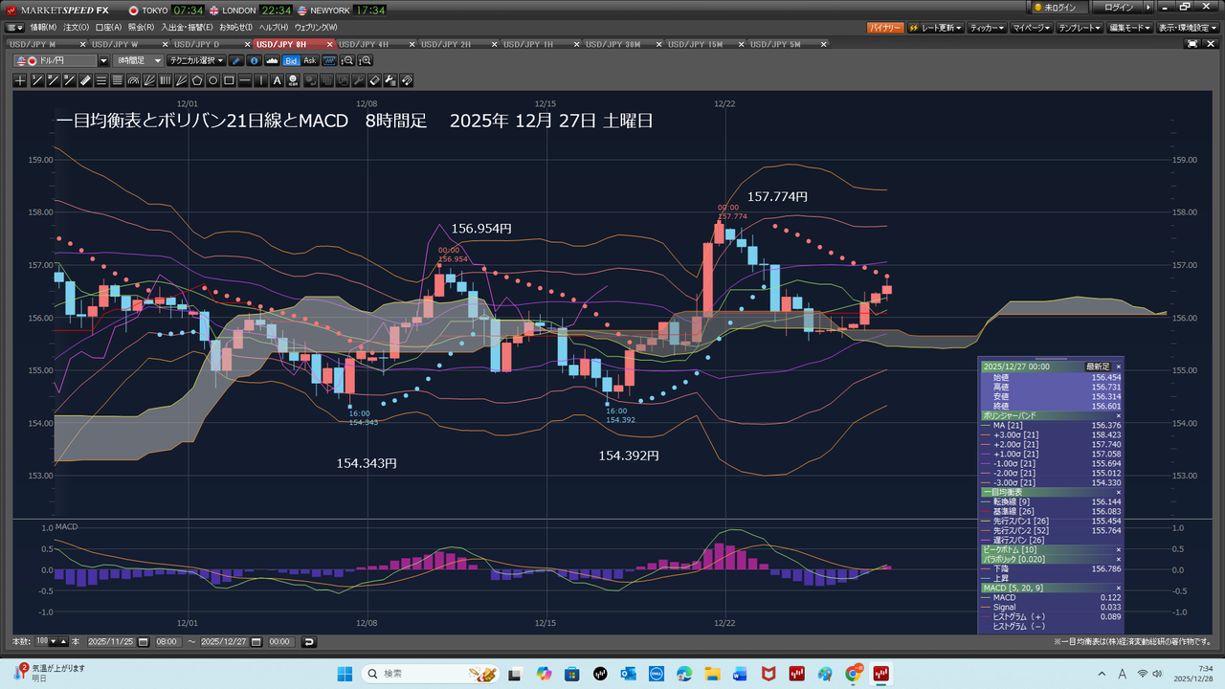1225x689 pixels.
Task: Click the orange バイナリー button
Action: click(884, 28)
